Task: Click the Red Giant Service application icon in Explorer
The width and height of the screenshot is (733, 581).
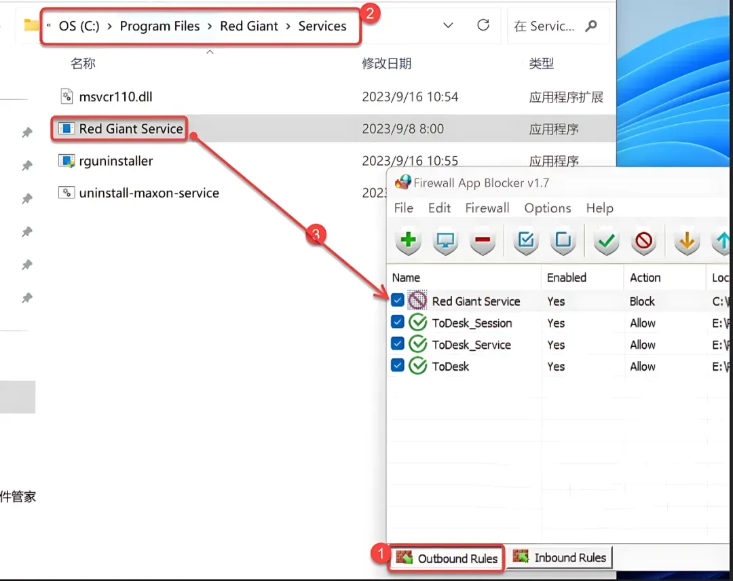Action: point(67,128)
